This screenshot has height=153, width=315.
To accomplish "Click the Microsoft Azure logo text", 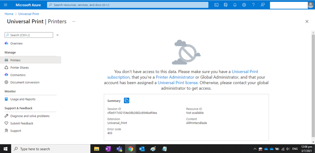I will pos(28,5).
